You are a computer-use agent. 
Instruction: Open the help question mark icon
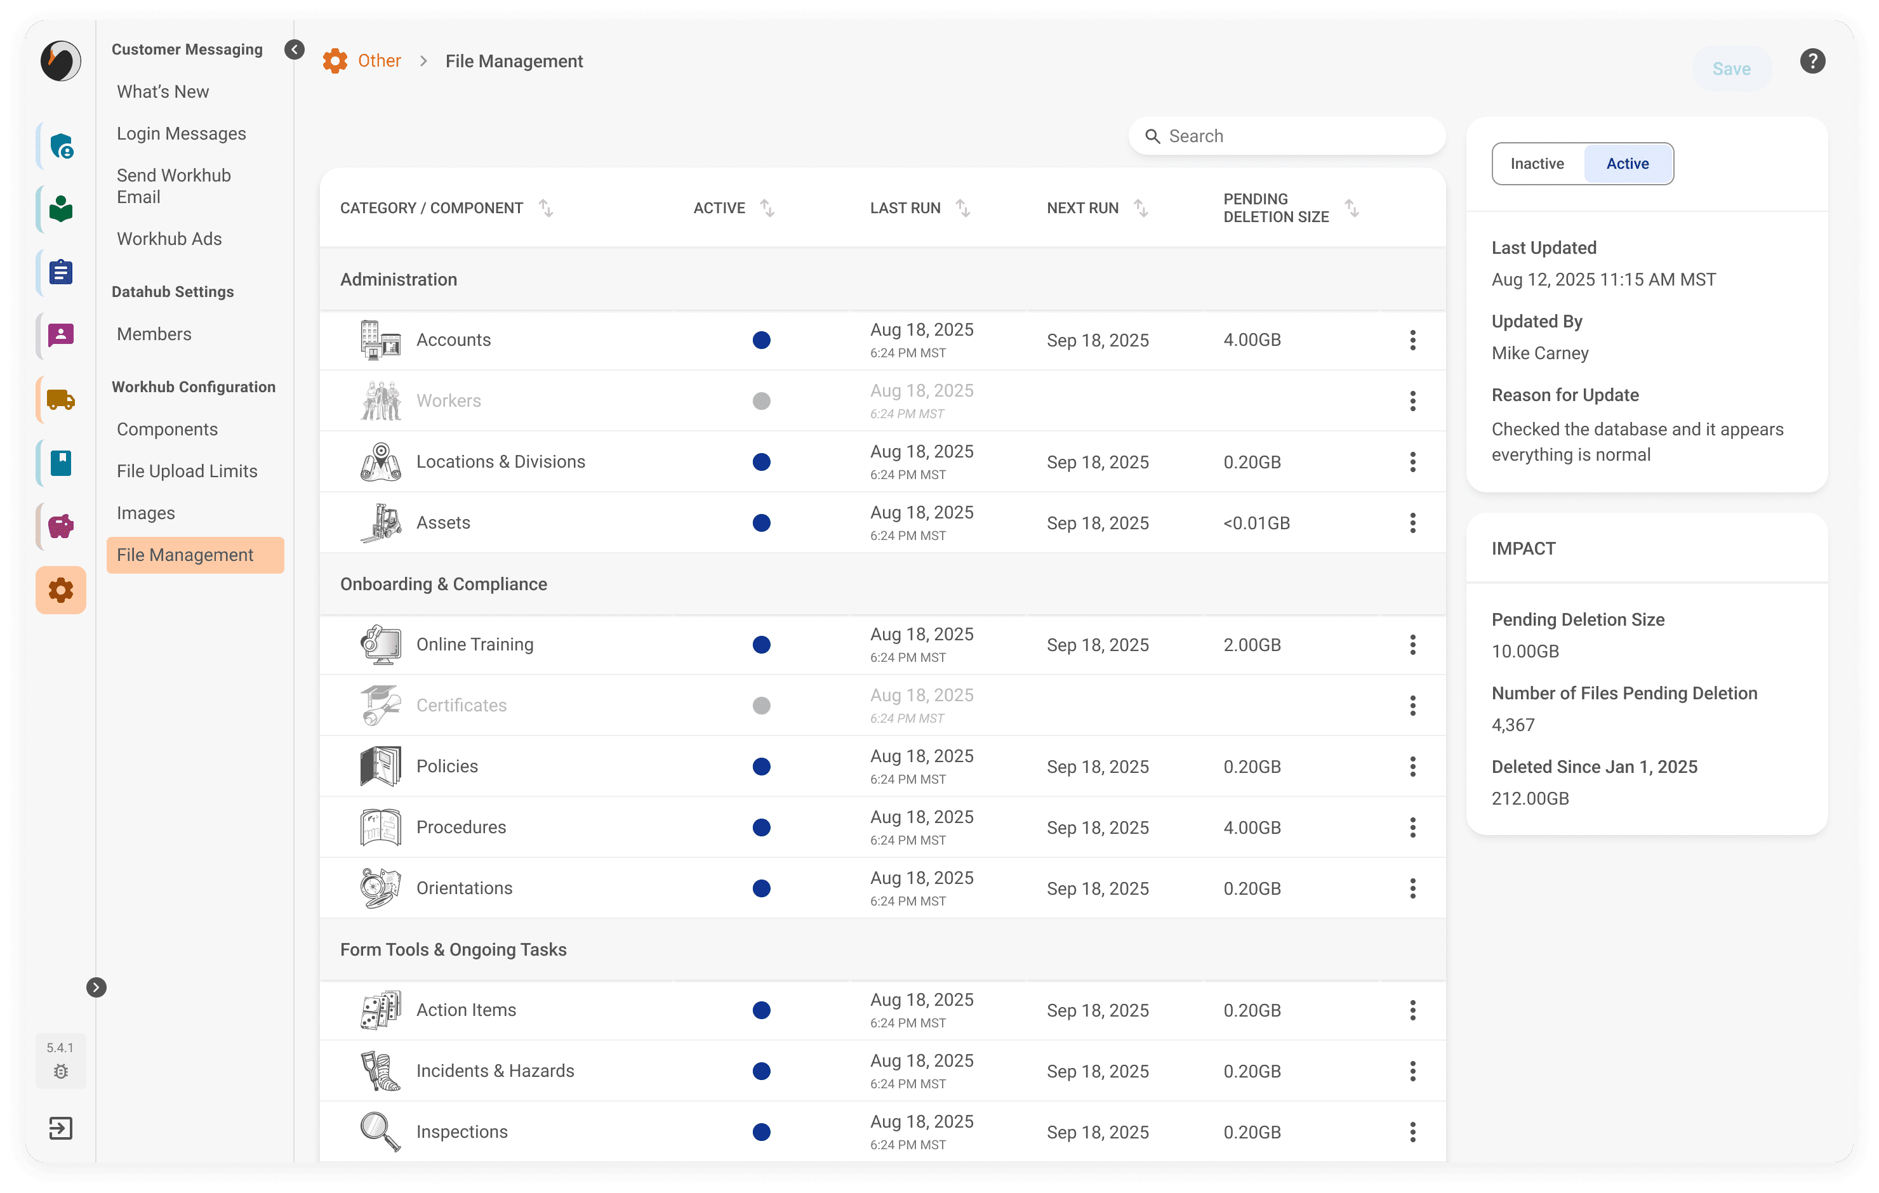click(x=1812, y=61)
